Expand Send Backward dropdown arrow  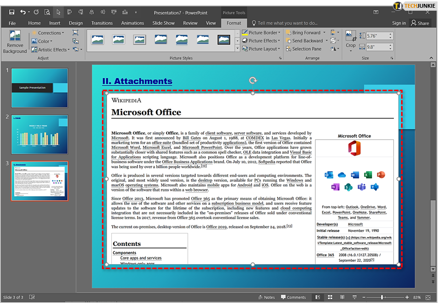(x=326, y=41)
